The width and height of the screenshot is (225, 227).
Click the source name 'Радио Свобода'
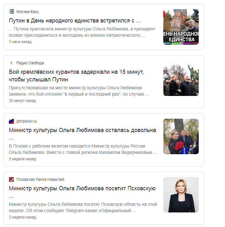pos(30,63)
